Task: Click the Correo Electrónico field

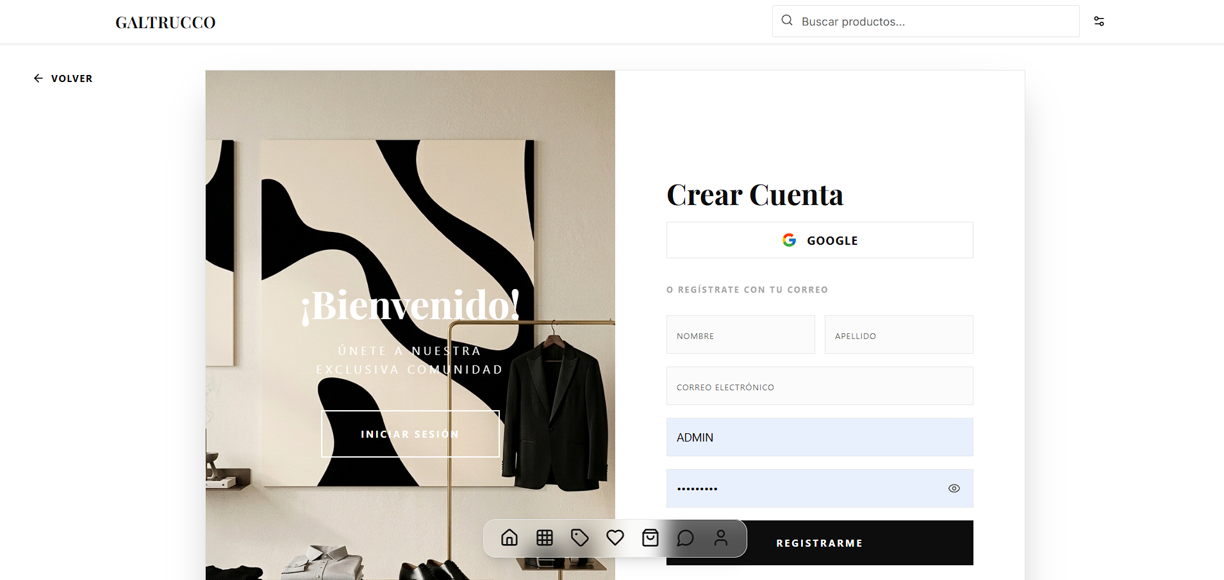Action: pyautogui.click(x=820, y=386)
